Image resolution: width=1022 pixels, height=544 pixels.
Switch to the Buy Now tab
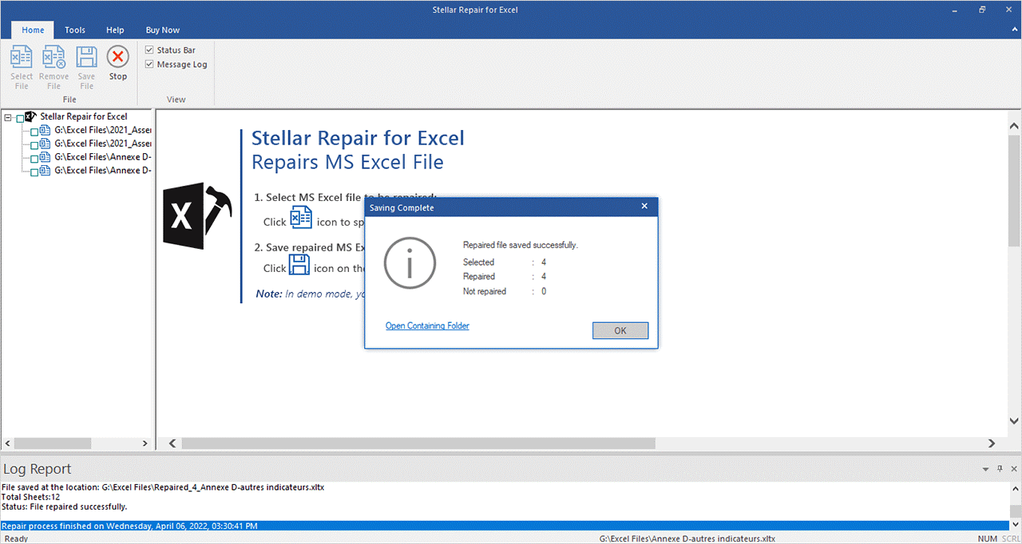point(162,30)
